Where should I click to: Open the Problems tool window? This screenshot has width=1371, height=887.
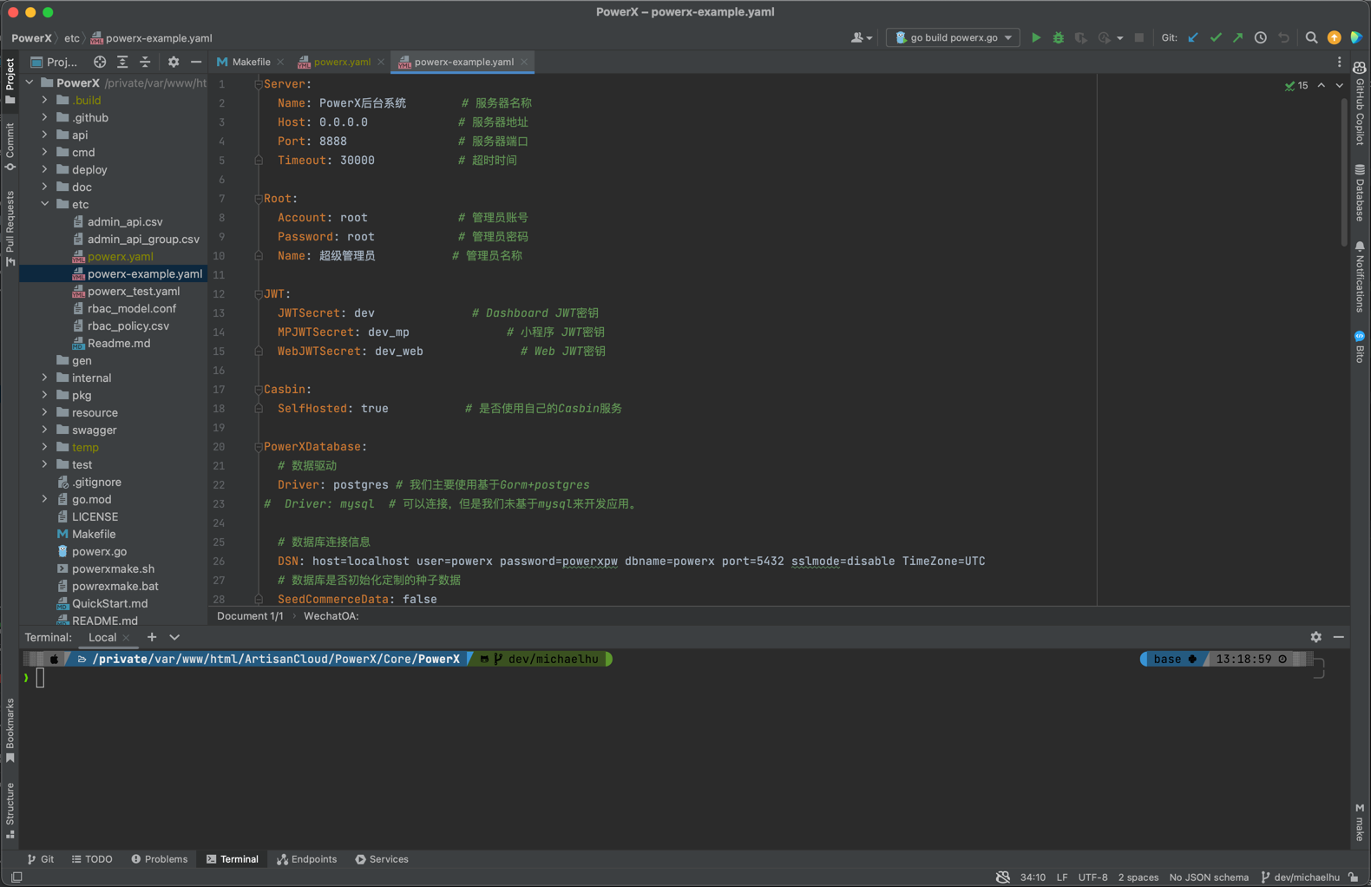[159, 859]
